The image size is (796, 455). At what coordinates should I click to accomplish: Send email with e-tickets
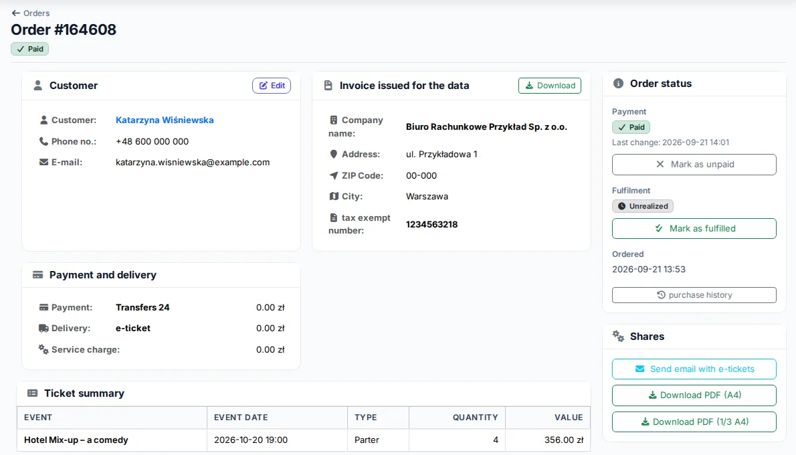694,369
